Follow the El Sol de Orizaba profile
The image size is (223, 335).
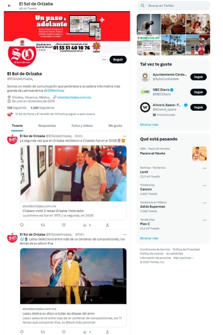118,60
